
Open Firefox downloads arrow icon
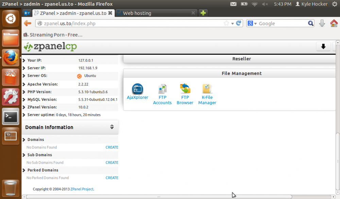322,23
